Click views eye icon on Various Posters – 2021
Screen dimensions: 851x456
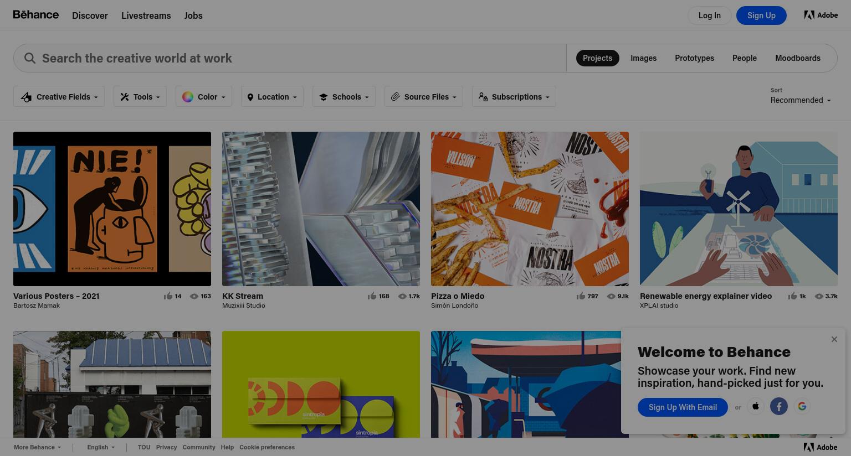coord(194,296)
